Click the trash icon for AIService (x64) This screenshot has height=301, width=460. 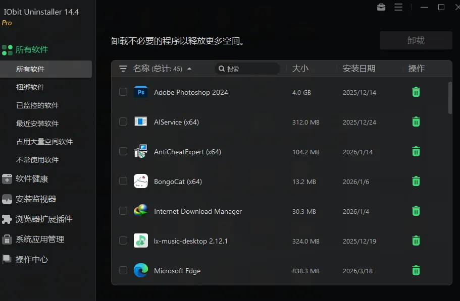click(416, 122)
